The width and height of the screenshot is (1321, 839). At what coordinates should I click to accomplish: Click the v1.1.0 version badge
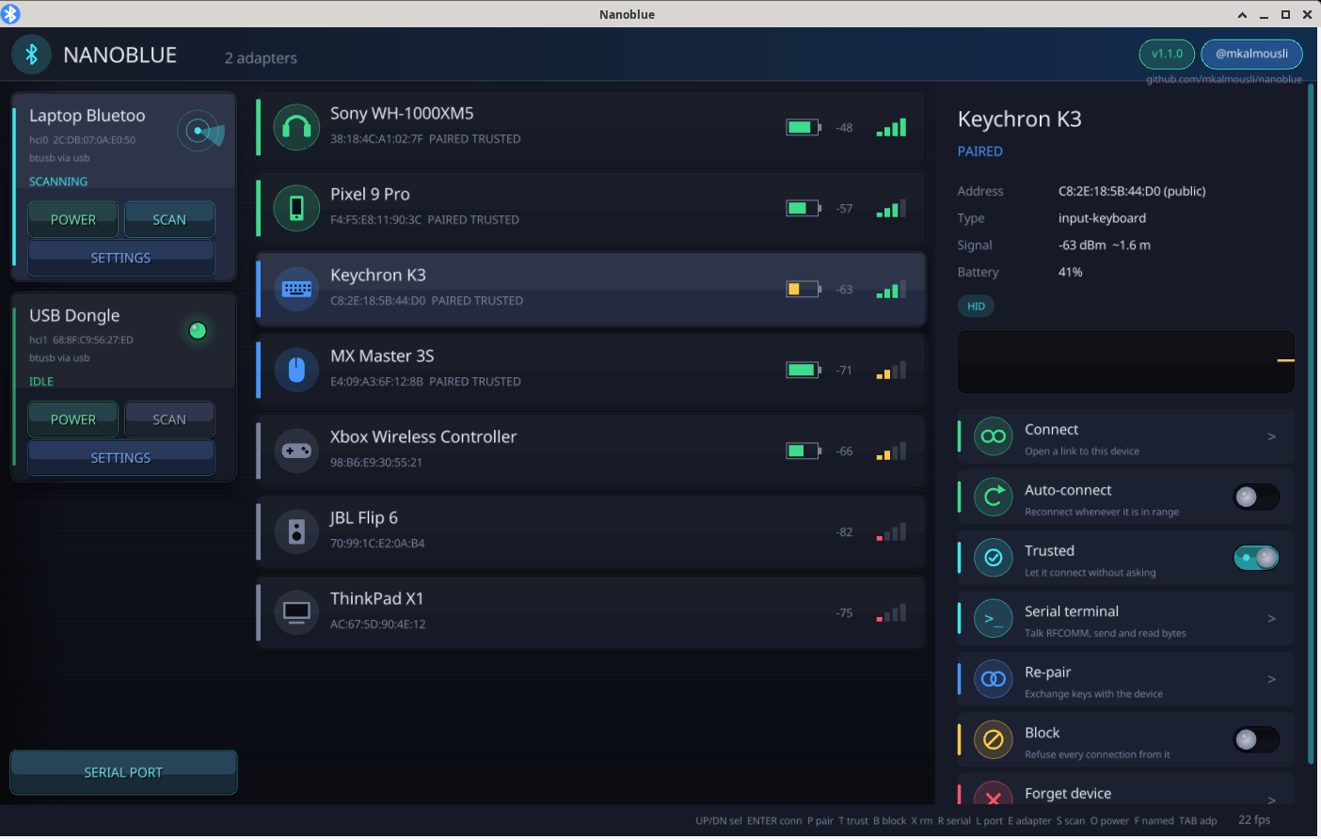pyautogui.click(x=1167, y=54)
